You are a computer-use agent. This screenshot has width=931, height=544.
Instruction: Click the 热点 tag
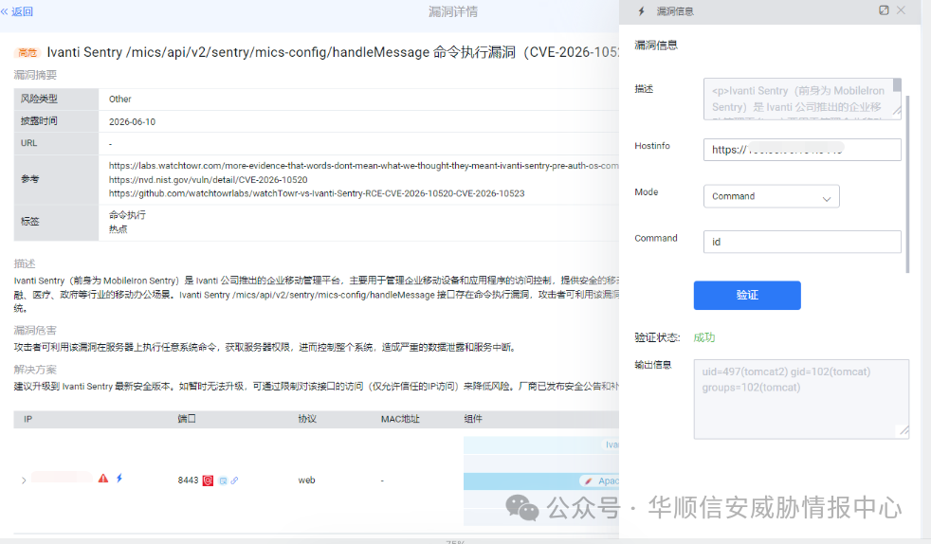coord(118,229)
